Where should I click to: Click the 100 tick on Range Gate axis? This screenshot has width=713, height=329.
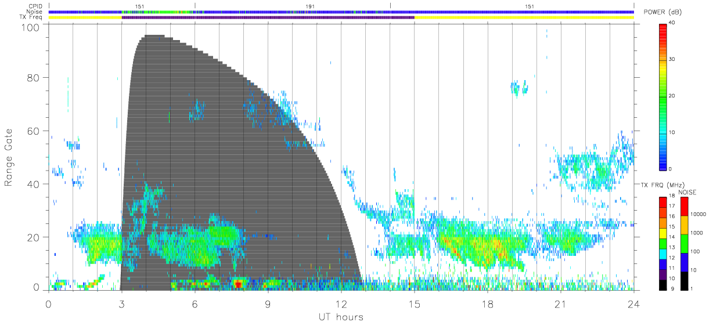31,27
